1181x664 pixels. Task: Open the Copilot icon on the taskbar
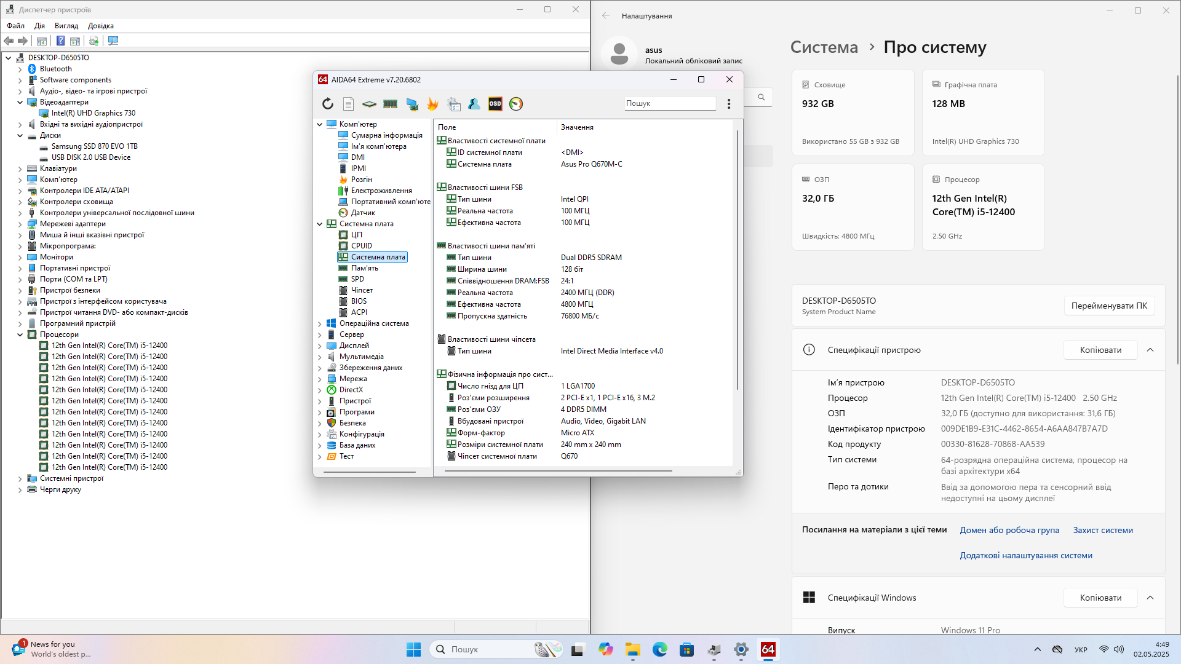point(606,649)
